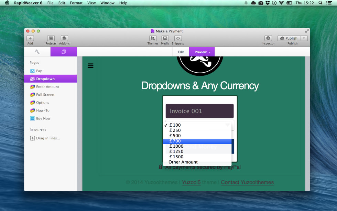Open the Yuzool5 theme link
The image size is (337, 211).
click(x=191, y=182)
